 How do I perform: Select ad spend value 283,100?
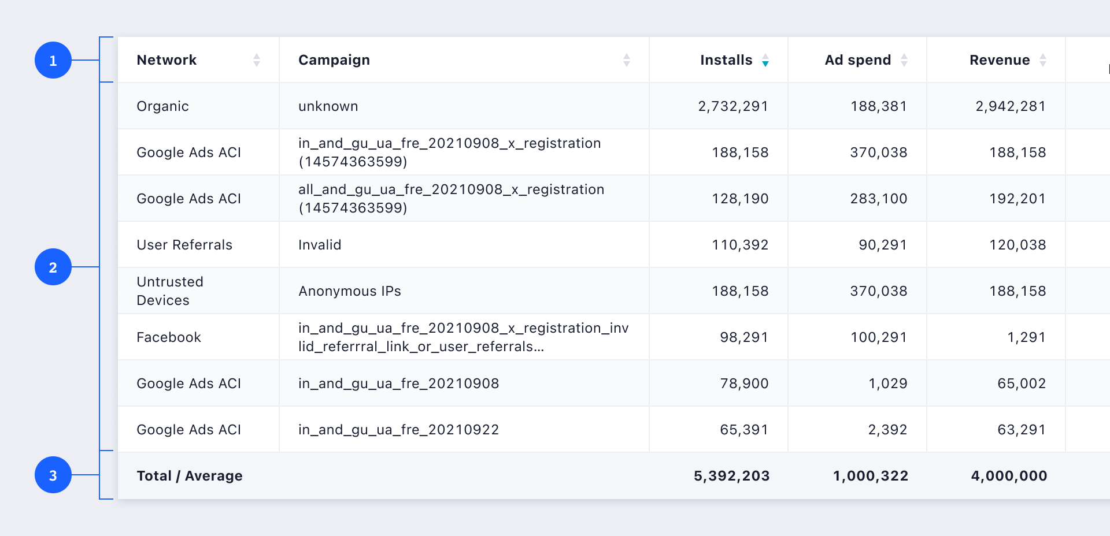coord(879,199)
